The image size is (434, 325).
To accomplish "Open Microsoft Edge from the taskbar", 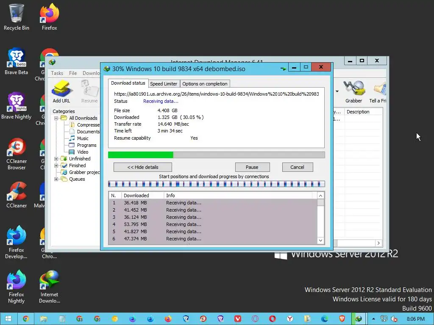I will pos(324,319).
